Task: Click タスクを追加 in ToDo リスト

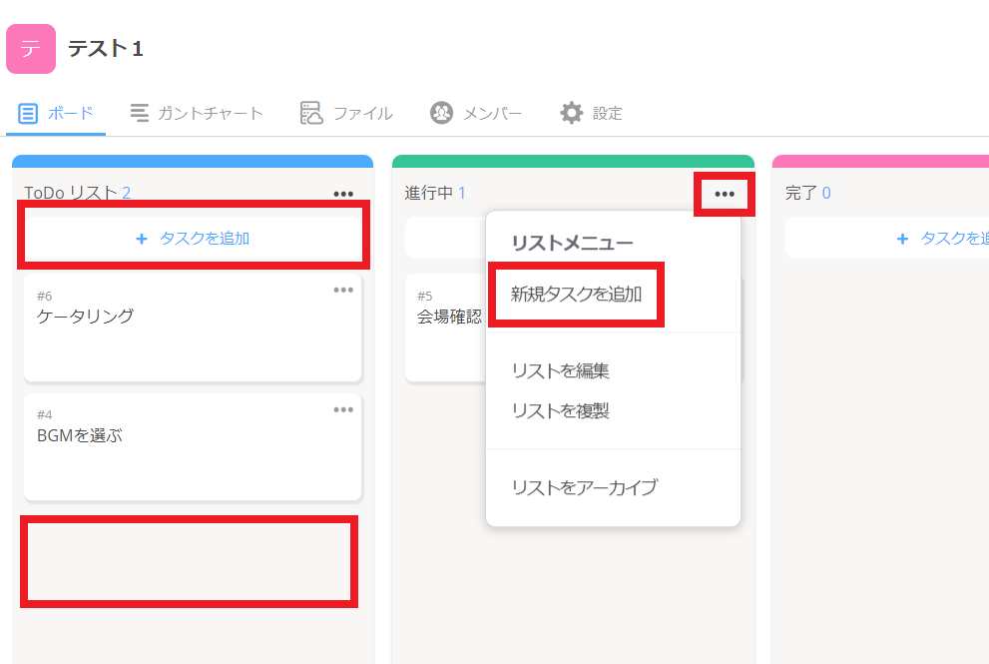Action: click(205, 239)
